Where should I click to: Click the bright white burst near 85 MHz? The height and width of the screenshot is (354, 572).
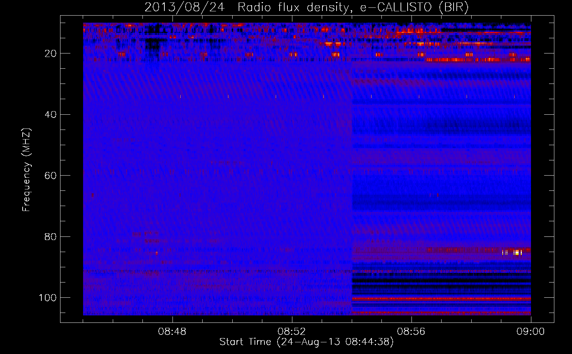[518, 252]
